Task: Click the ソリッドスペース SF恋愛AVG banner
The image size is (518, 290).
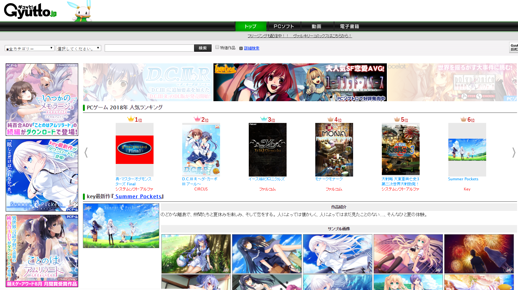Action: click(x=300, y=82)
